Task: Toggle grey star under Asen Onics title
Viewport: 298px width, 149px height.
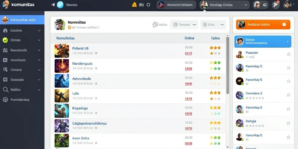Action: [96, 143]
